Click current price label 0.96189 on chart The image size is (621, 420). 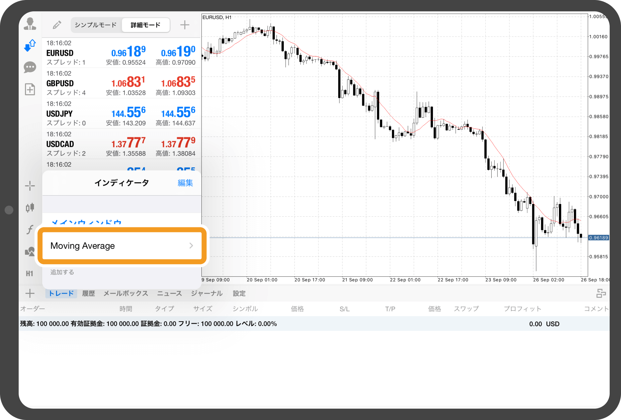(599, 238)
